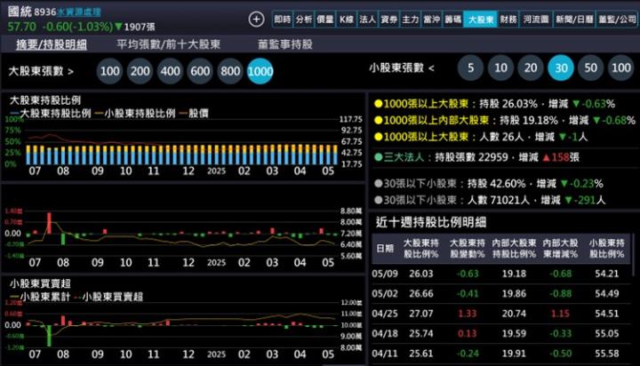The height and width of the screenshot is (366, 640).
Task: Click 1000張以上內部大股東 持股 19.18% line
Action: pos(505,120)
